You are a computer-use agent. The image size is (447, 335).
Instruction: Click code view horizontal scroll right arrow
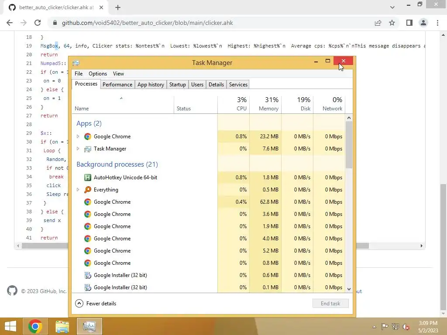(x=421, y=246)
